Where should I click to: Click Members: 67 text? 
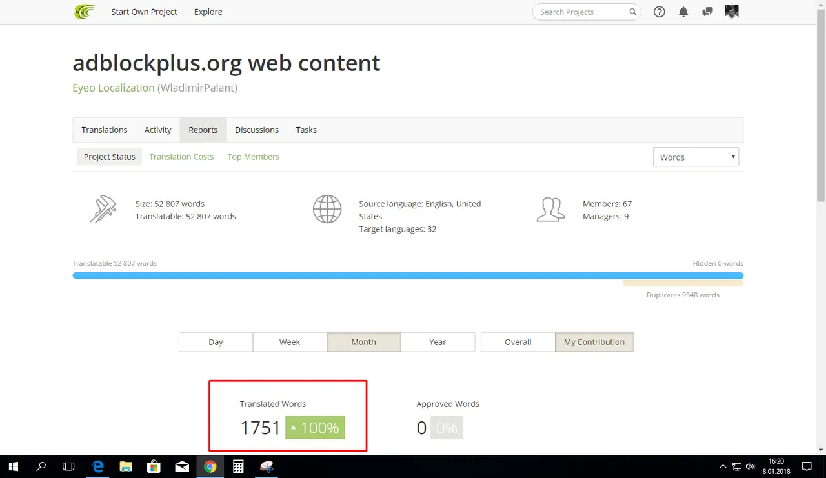[607, 204]
